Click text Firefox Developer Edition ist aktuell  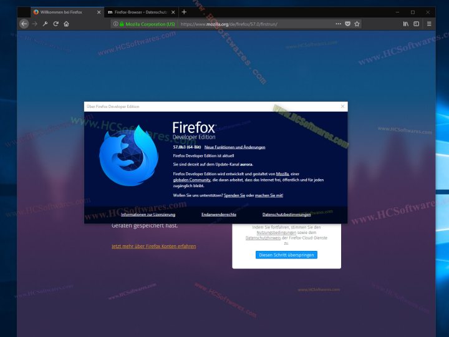tap(203, 155)
